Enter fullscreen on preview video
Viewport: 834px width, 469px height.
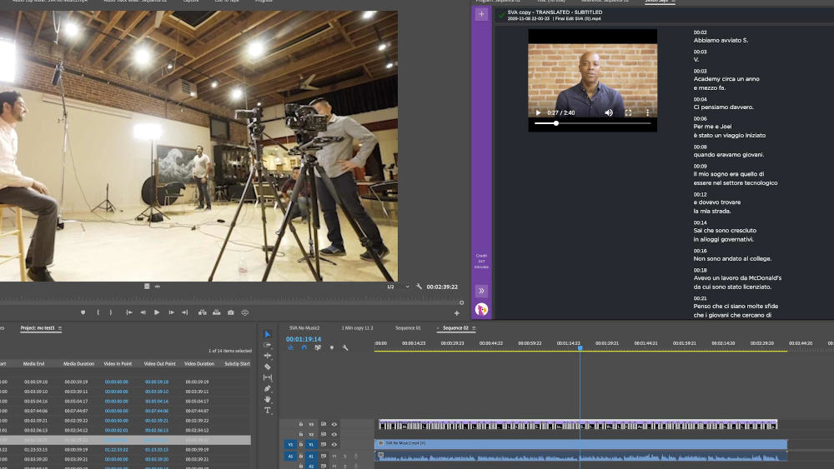click(628, 112)
